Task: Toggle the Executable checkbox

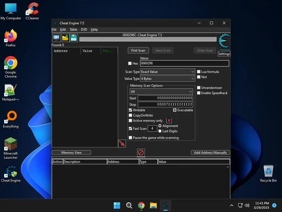Action: (x=175, y=110)
